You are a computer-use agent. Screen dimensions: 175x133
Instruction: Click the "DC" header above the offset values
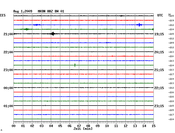(x=170, y=15)
